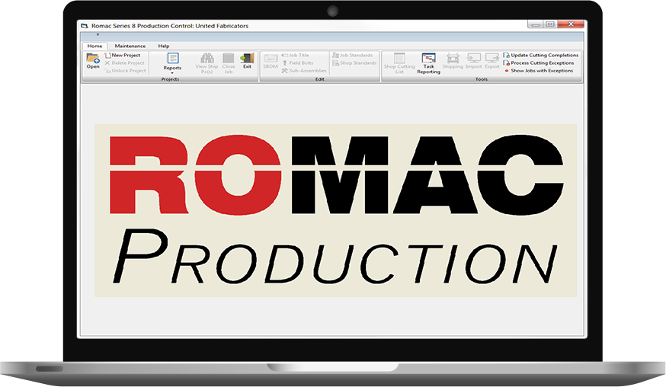Click Field Bolts in Edit group
The height and width of the screenshot is (387, 666).
297,63
